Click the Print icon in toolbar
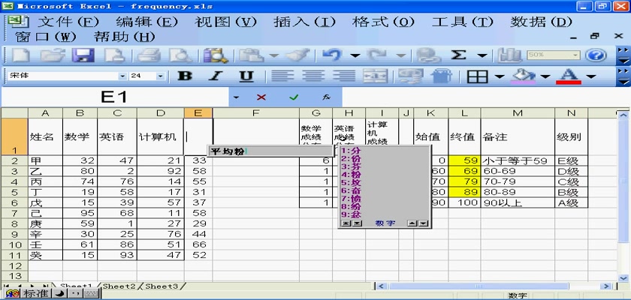Image resolution: width=631 pixels, height=300 pixels. [x=149, y=55]
